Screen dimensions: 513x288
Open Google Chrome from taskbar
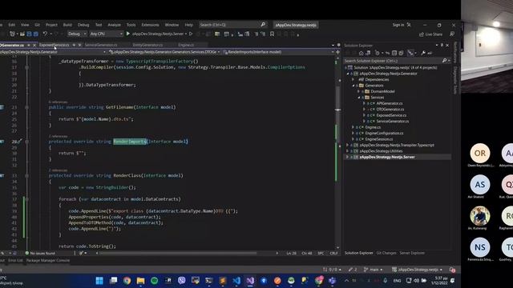click(127, 281)
